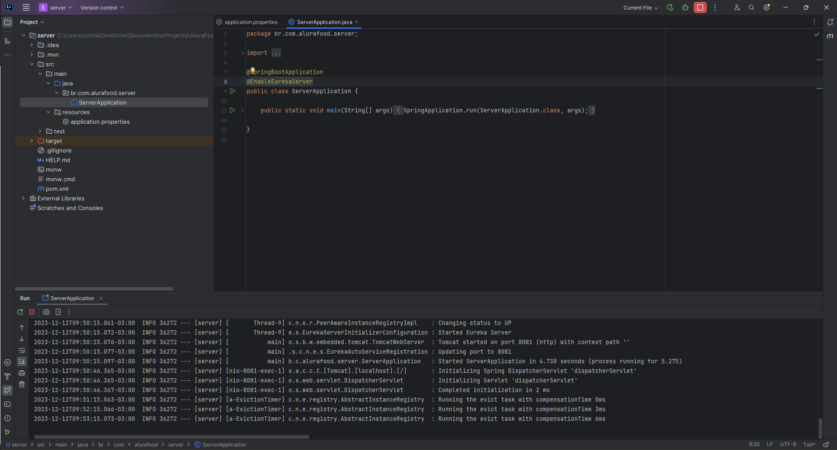
Task: Take a thread dump with camera icon
Action: pyautogui.click(x=46, y=312)
